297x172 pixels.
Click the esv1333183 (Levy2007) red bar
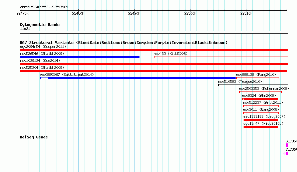[261, 120]
